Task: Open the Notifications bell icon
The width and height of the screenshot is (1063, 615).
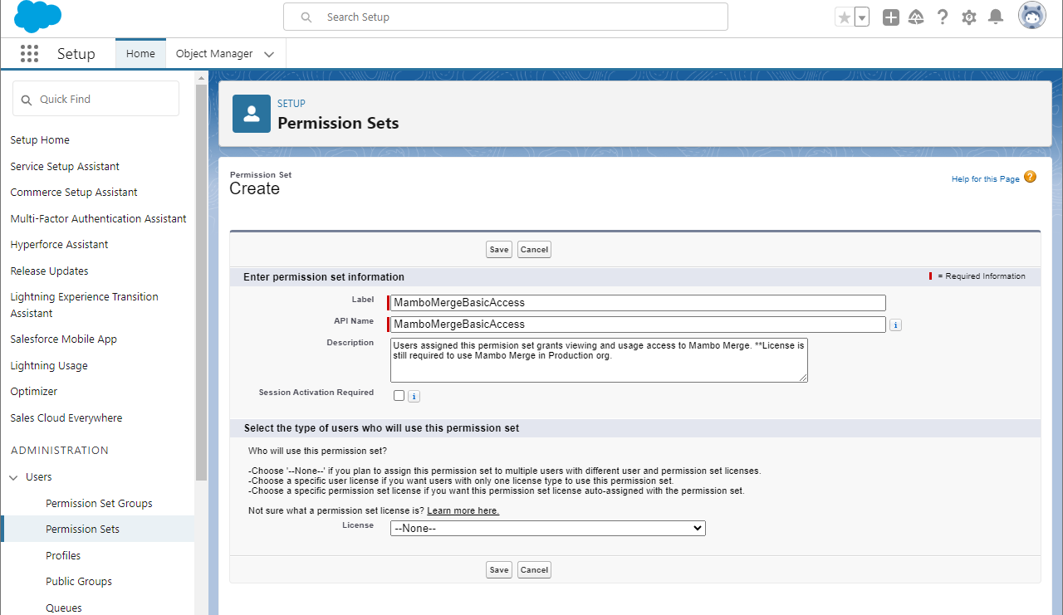Action: point(996,17)
